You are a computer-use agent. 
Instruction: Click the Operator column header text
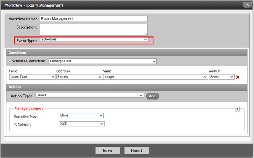pos(63,71)
